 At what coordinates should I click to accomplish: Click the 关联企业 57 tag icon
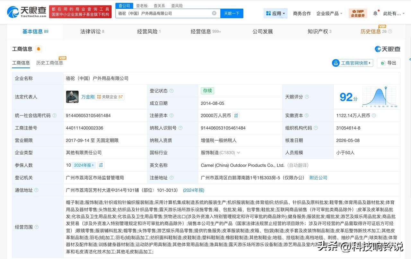(110, 97)
